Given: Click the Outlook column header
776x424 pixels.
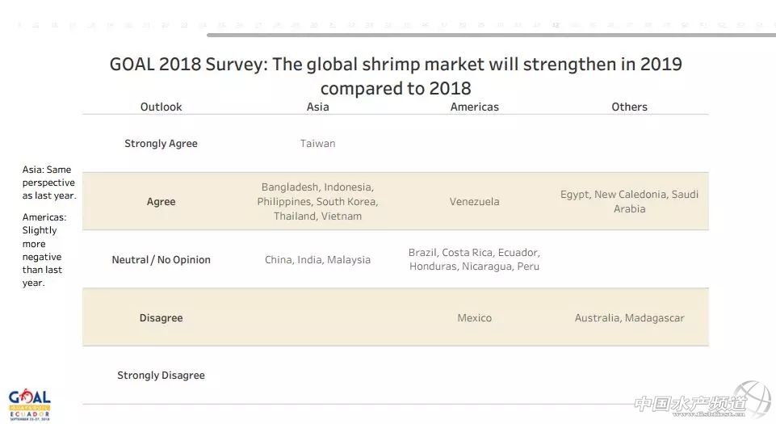Looking at the screenshot, I should click(161, 107).
